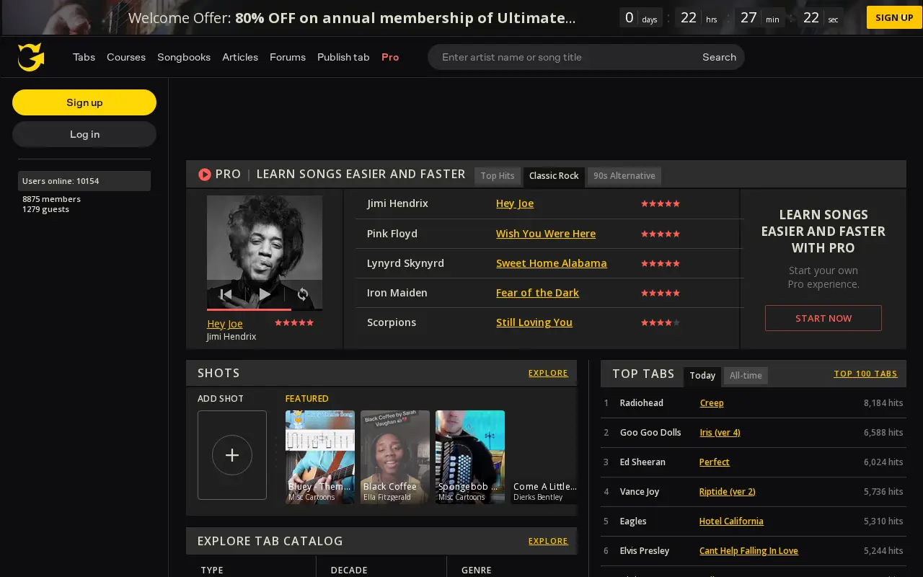The image size is (923, 577).
Task: Open the Fear of the Dark link
Action: tap(537, 293)
